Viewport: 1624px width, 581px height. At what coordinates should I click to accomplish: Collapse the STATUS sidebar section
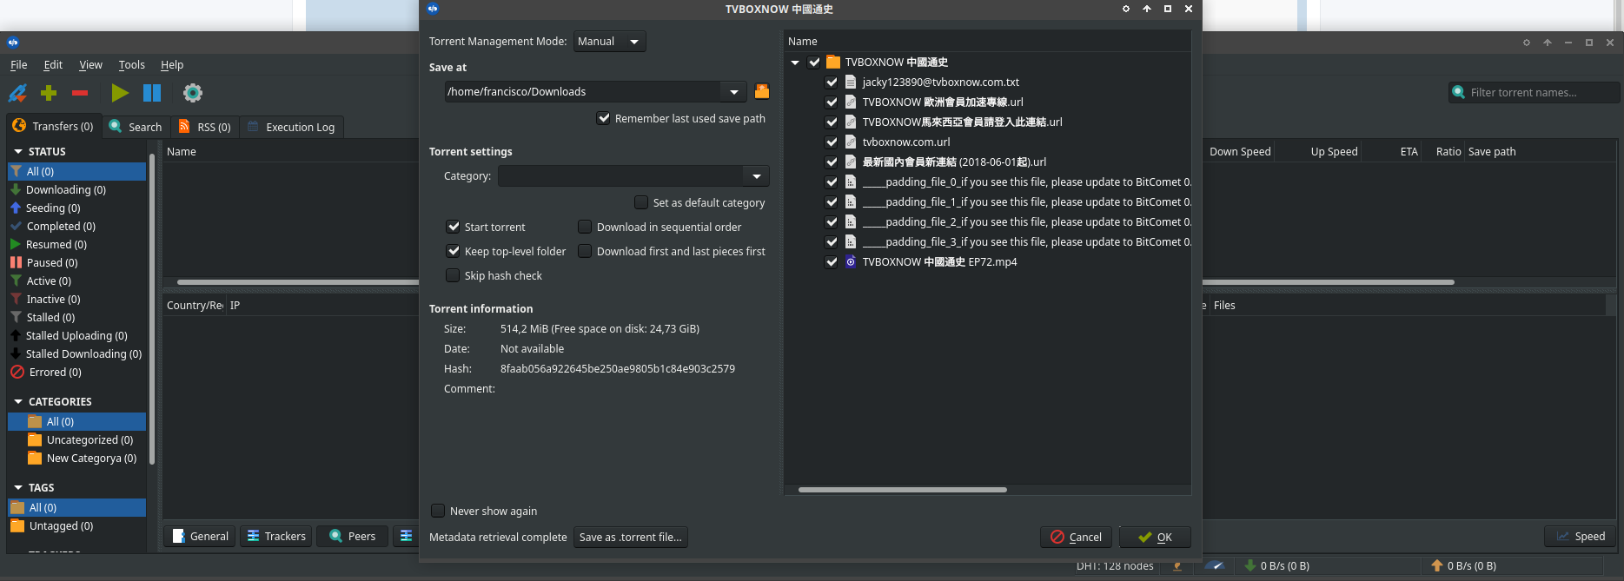[18, 151]
